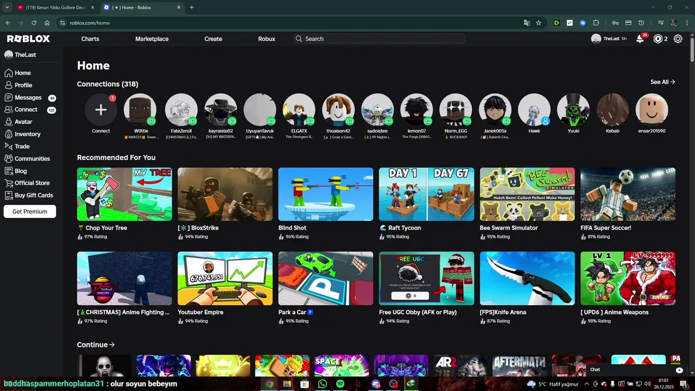Open the FIFA Super Soccer! game
695x391 pixels.
[628, 194]
